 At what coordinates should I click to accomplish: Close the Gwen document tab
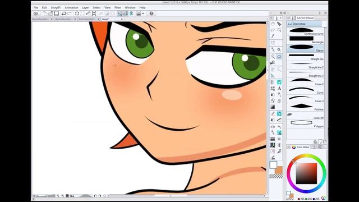pyautogui.click(x=122, y=19)
